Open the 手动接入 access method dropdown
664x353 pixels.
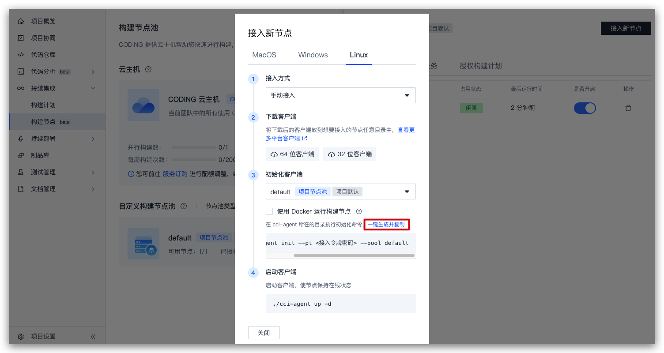[x=341, y=95]
